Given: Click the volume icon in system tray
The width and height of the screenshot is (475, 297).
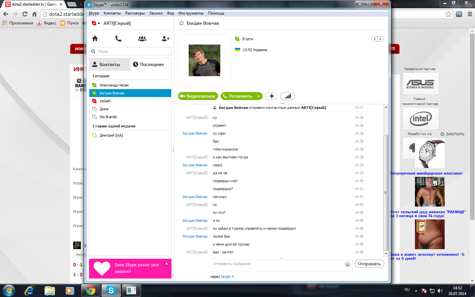Looking at the screenshot, I should (440, 291).
